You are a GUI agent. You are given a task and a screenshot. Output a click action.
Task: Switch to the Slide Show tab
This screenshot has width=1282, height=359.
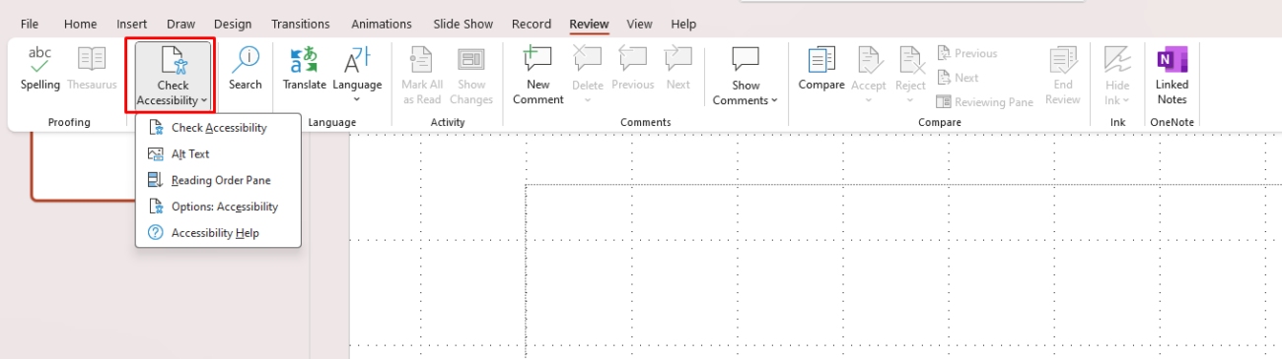pos(464,24)
